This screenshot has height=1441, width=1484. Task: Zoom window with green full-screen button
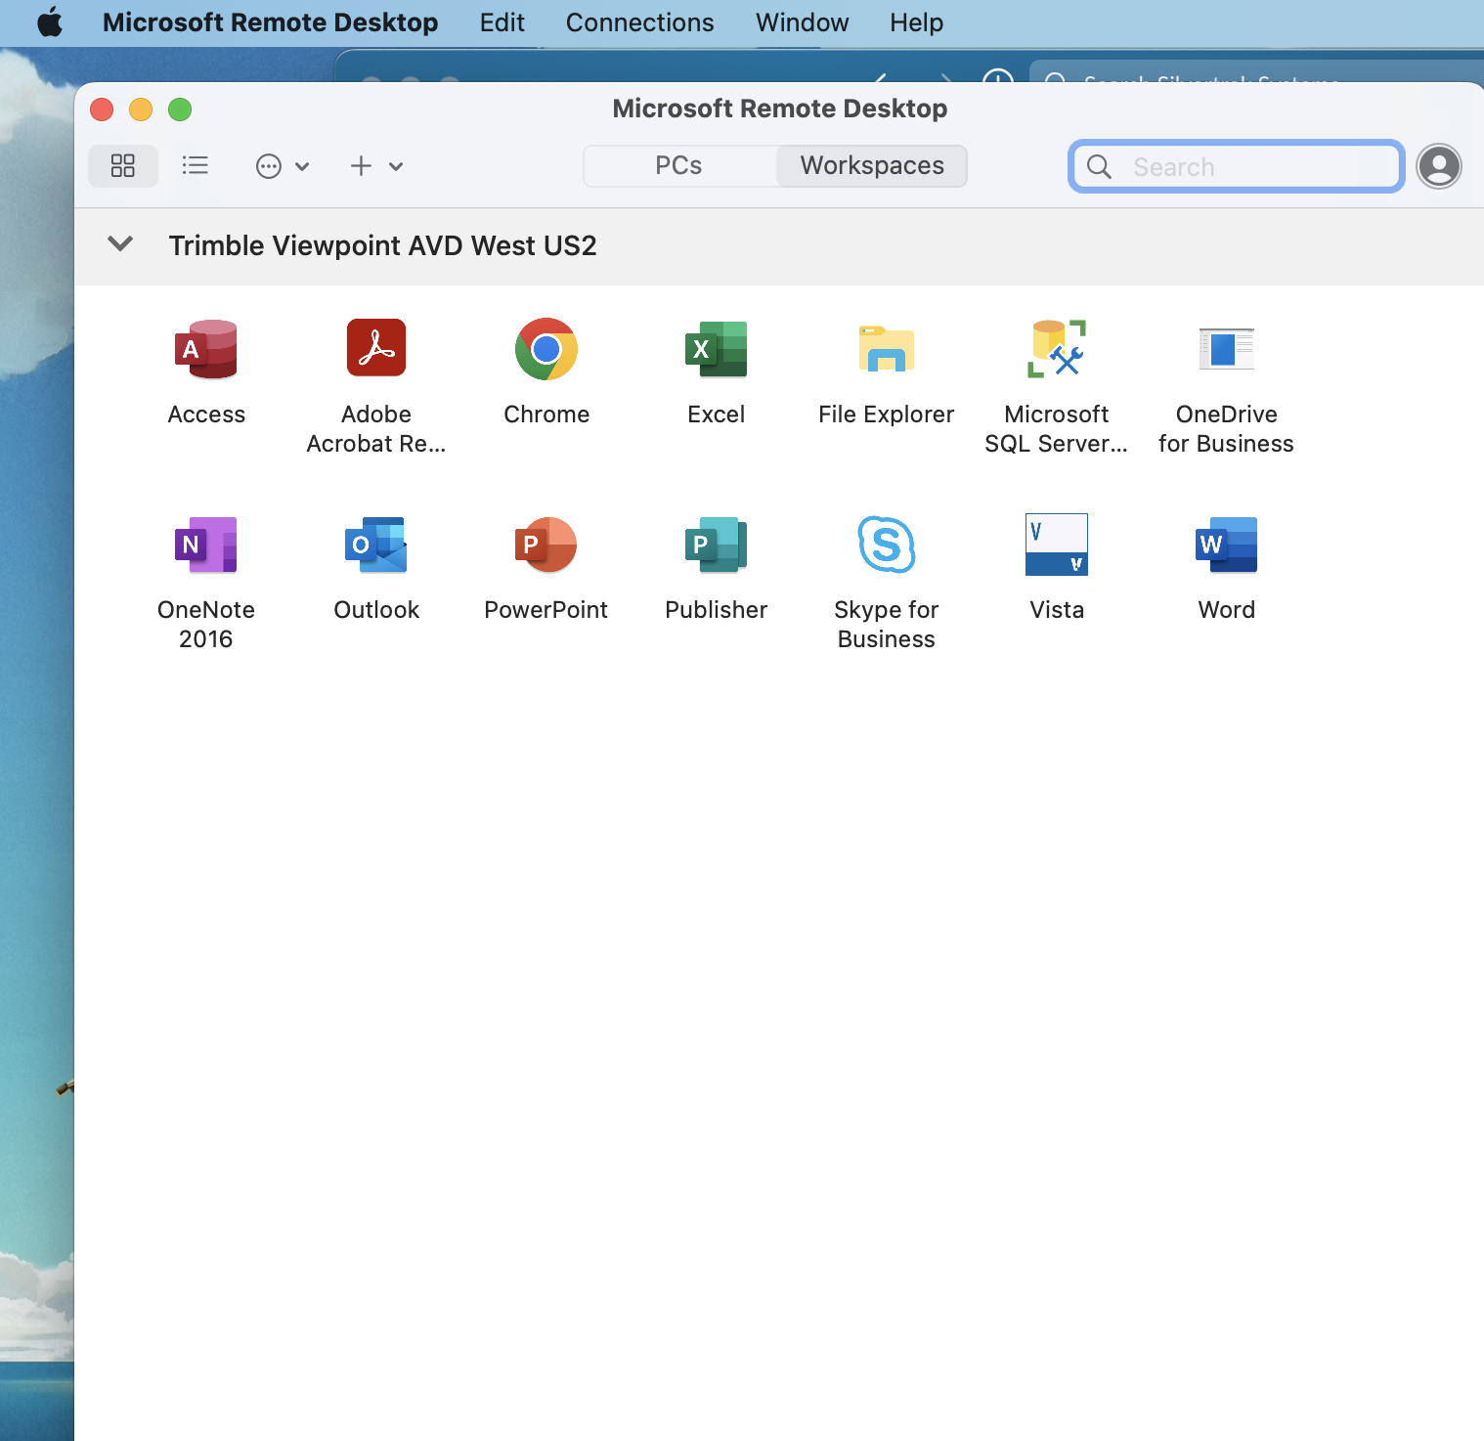click(x=180, y=109)
